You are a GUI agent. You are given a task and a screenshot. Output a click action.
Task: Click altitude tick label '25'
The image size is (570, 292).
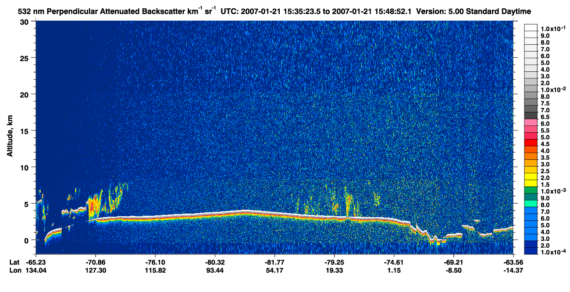click(x=25, y=58)
